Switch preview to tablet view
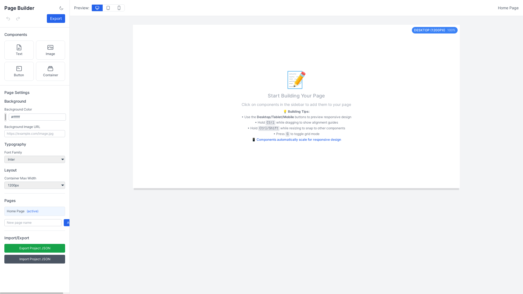Viewport: 523px width, 294px height. 108,8
